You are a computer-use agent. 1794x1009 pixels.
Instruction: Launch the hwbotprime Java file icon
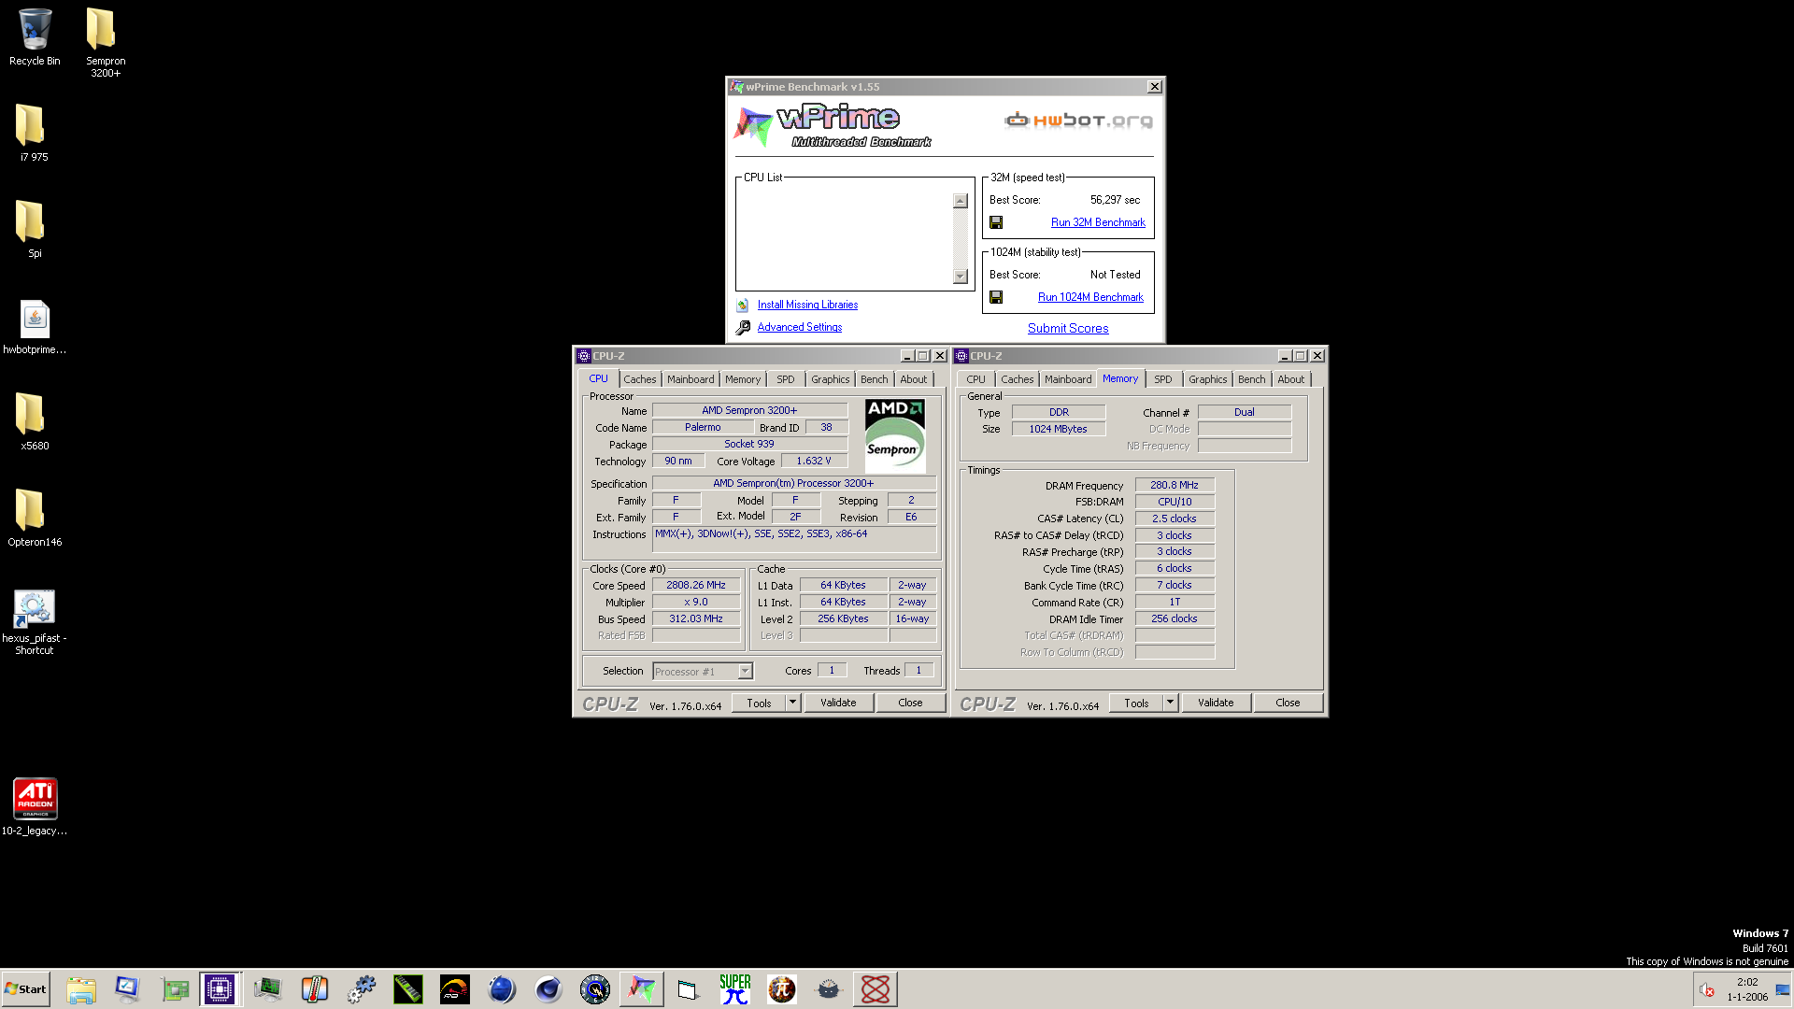(35, 327)
